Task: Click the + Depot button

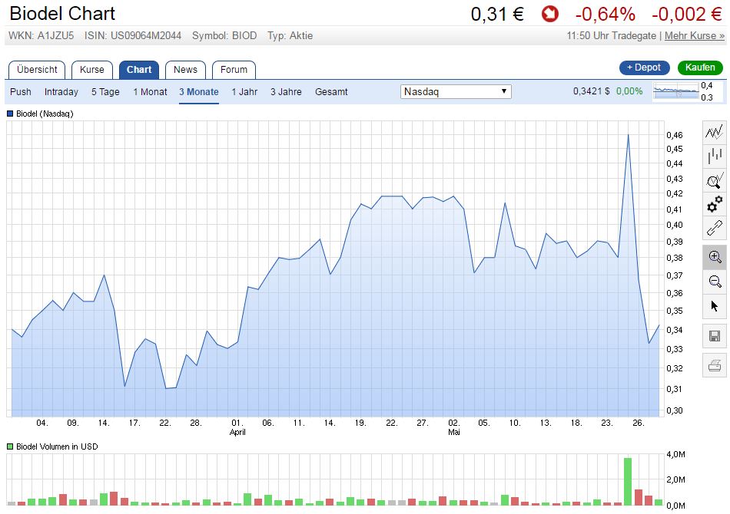Action: point(645,68)
